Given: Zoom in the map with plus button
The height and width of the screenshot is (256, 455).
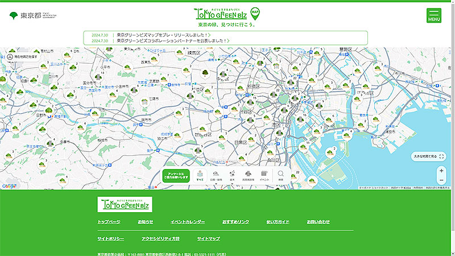Looking at the screenshot, I should (441, 171).
